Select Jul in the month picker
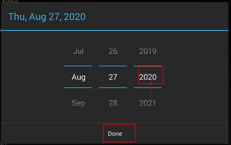 pyautogui.click(x=78, y=51)
